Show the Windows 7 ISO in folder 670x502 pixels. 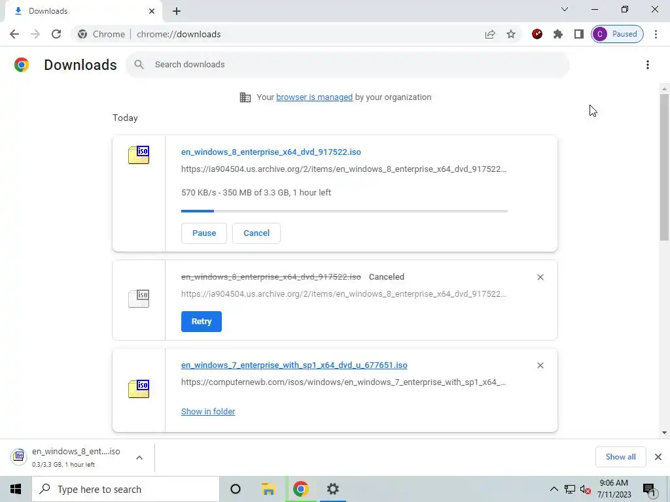click(x=208, y=412)
